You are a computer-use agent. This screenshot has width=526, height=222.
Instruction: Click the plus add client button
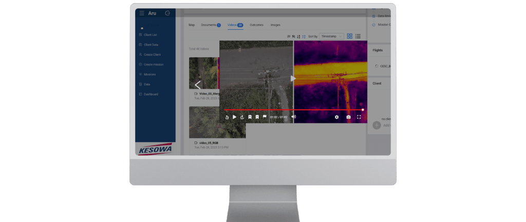point(377,125)
